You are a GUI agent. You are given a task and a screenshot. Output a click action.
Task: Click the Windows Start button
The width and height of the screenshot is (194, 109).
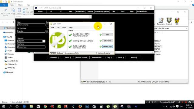[x=3, y=106]
